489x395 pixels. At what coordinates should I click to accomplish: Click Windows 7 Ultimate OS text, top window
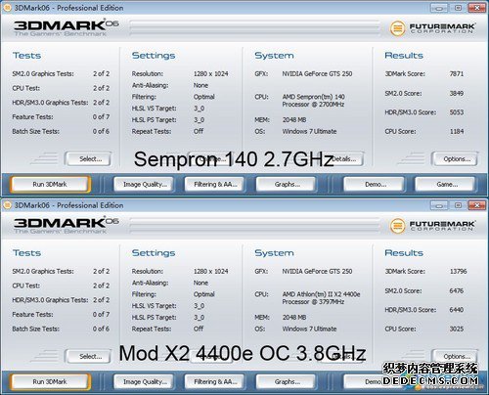pos(309,131)
